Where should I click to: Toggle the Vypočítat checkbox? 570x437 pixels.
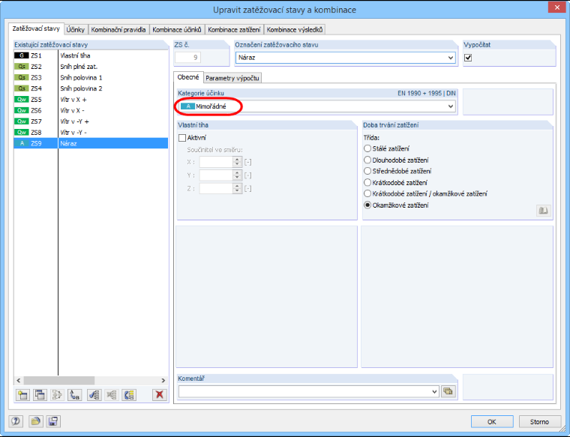coord(468,58)
